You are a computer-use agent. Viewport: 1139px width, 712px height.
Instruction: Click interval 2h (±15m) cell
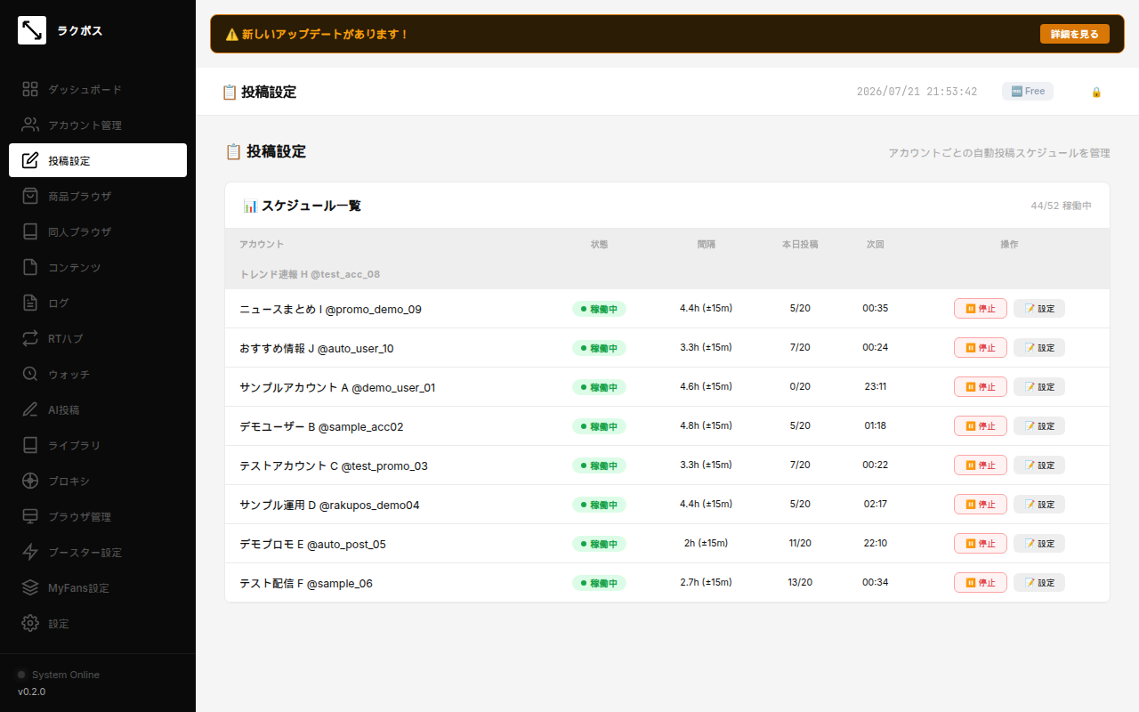706,543
